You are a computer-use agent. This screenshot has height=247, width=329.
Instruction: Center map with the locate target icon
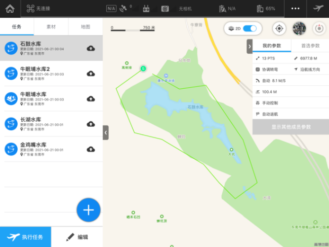pos(279,28)
